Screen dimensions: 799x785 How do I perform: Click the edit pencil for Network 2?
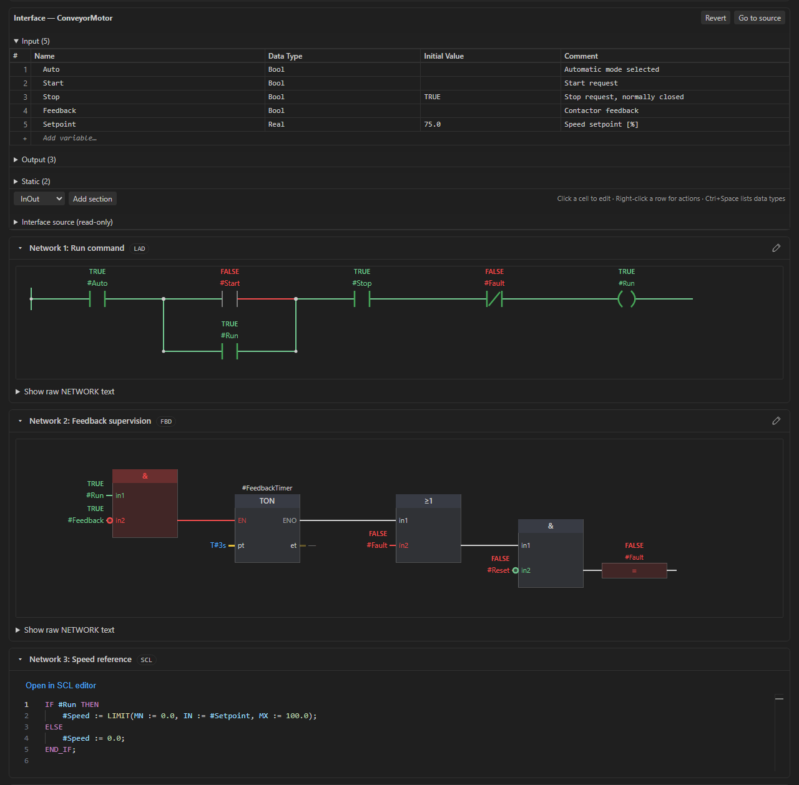[776, 421]
